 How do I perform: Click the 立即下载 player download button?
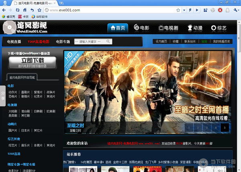coord(33,62)
